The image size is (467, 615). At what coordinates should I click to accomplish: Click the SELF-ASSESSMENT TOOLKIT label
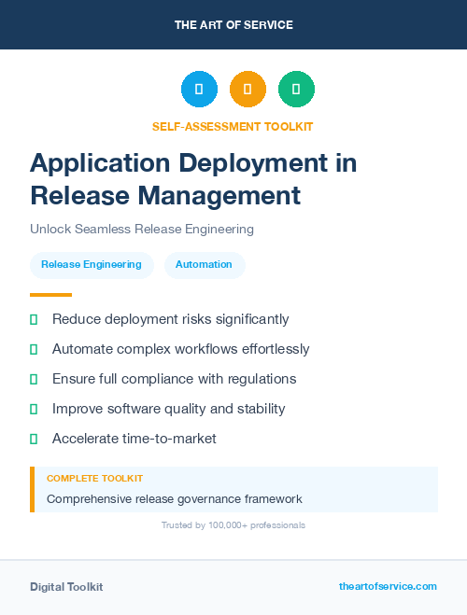click(x=233, y=127)
